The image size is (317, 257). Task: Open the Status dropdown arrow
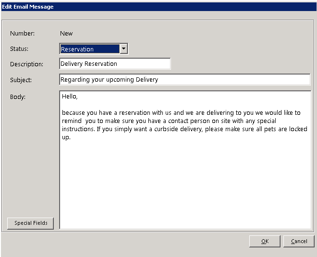(x=124, y=49)
